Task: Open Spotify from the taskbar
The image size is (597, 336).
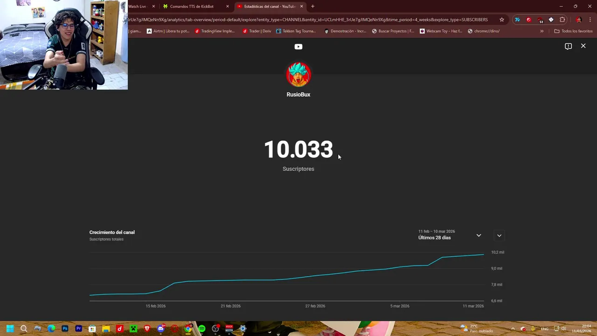Action: (201, 329)
